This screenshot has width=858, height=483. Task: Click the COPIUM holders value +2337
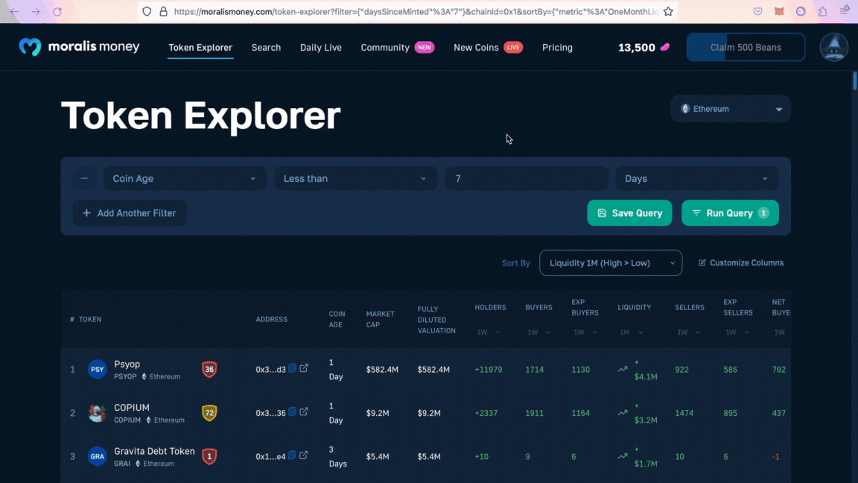[x=486, y=413]
